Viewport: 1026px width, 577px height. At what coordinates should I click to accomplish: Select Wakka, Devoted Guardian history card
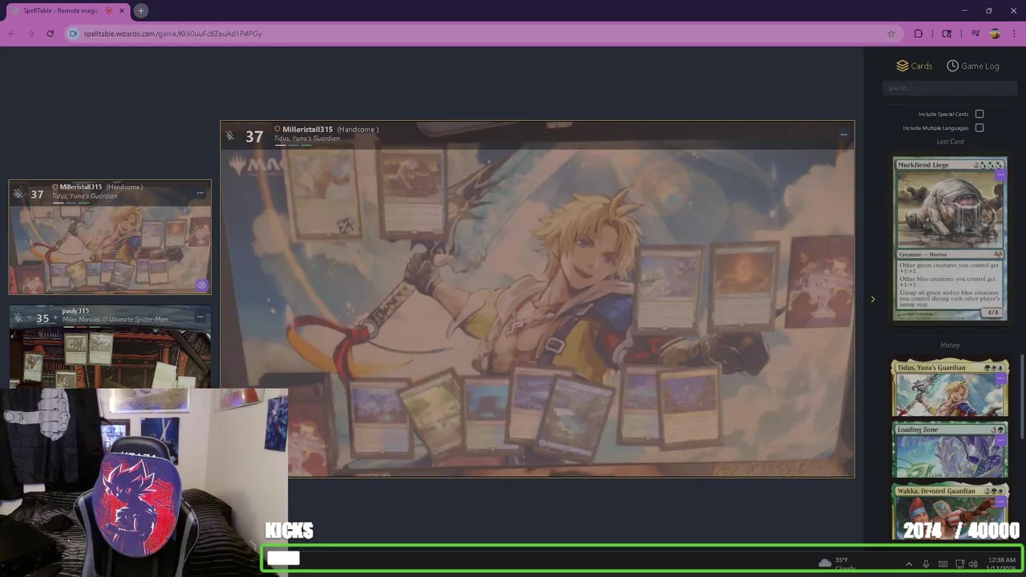tap(950, 511)
